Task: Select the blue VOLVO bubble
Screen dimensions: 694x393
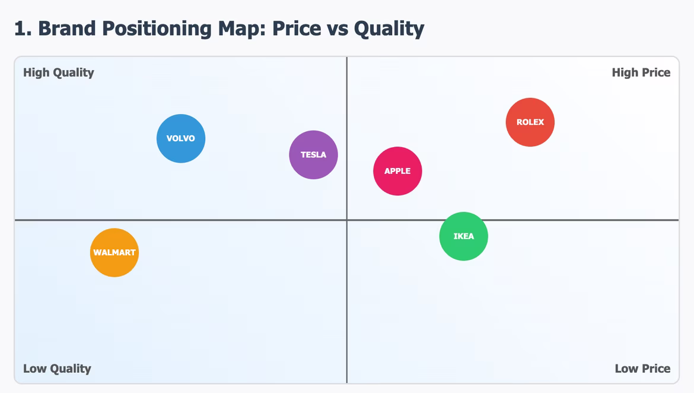Action: pyautogui.click(x=181, y=138)
